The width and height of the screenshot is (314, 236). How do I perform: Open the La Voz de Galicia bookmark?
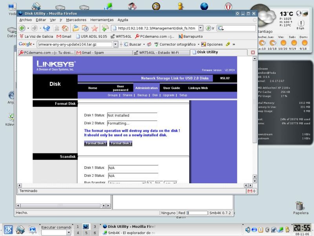(37, 37)
